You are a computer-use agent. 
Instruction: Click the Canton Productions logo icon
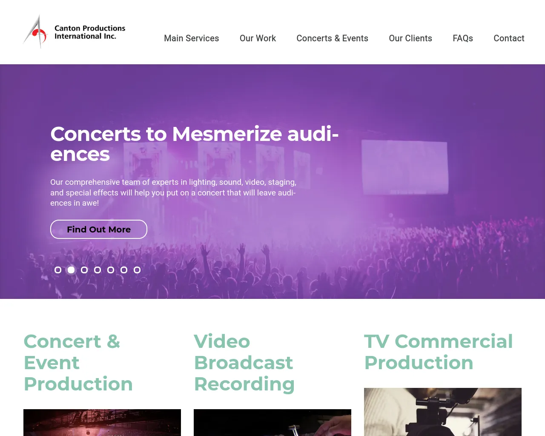[x=35, y=32]
